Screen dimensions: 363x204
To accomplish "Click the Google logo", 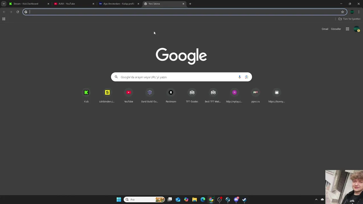I will (181, 56).
